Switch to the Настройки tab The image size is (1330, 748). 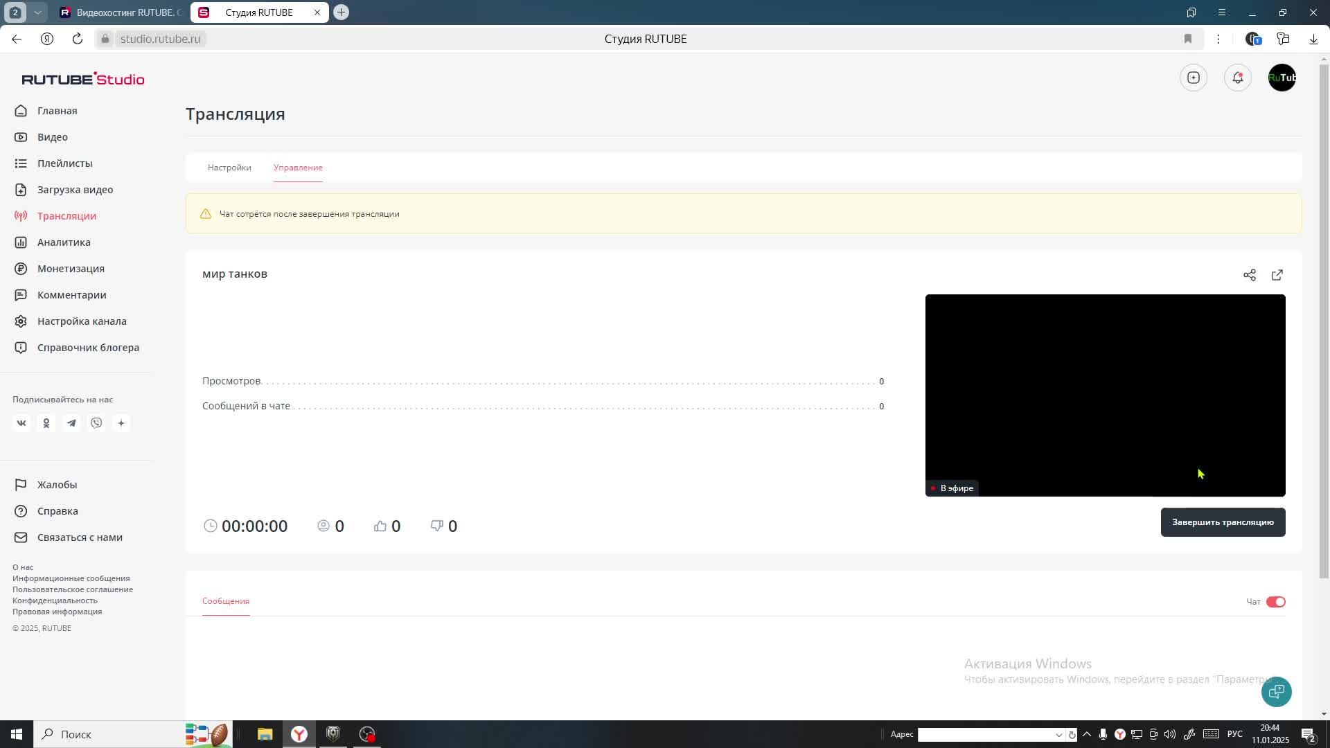229,168
